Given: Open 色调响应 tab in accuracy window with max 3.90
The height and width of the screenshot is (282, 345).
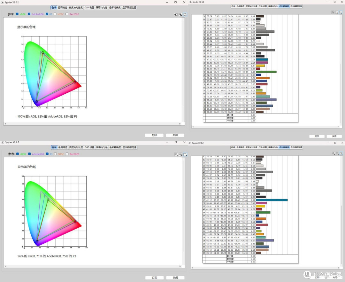Looking at the screenshot, I should click(241, 6).
